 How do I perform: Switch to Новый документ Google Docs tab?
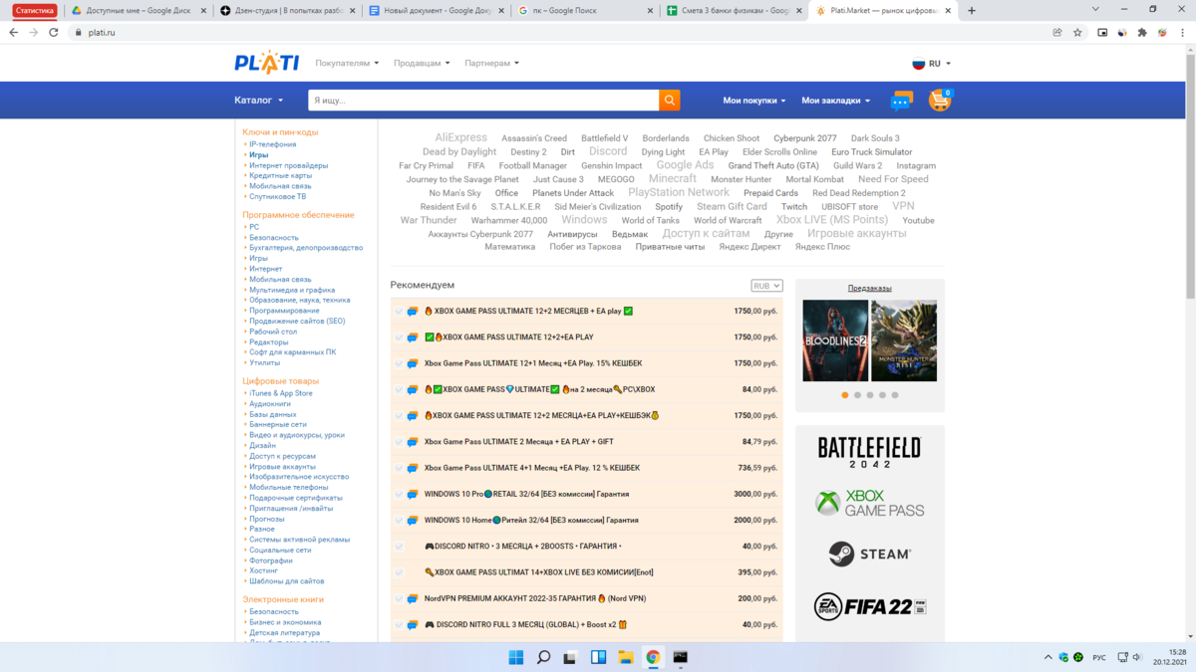pos(437,10)
